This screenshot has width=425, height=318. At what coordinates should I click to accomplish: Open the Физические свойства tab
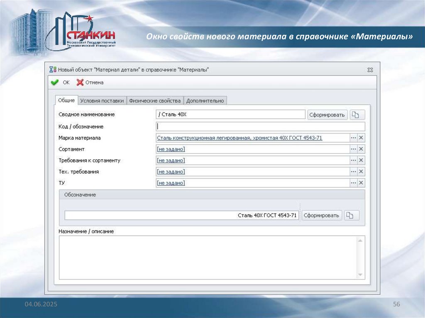tap(155, 101)
